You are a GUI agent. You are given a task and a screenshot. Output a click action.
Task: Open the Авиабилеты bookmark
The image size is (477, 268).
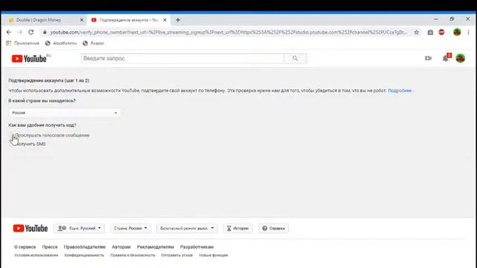61,43
